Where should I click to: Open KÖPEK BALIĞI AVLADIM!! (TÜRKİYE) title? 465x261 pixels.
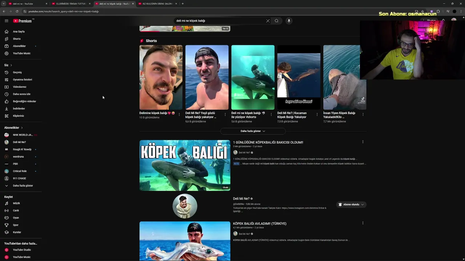pos(260,224)
